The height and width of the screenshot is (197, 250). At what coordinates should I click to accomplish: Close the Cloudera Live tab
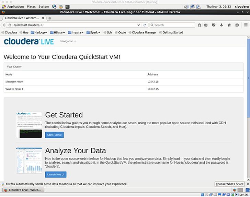[43, 18]
